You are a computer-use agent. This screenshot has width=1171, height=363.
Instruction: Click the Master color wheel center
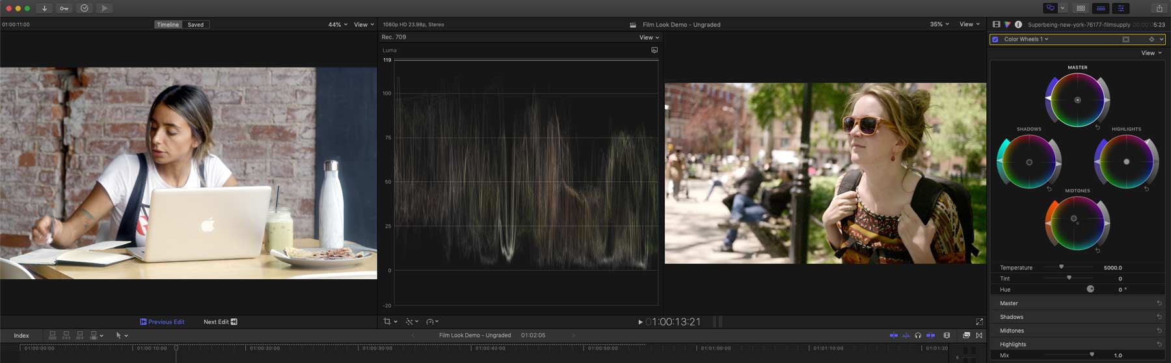(1077, 100)
